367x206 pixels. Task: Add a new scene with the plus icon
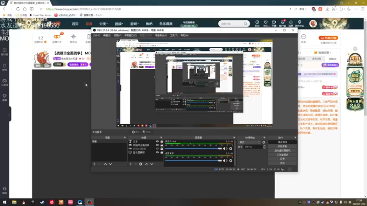(95, 164)
